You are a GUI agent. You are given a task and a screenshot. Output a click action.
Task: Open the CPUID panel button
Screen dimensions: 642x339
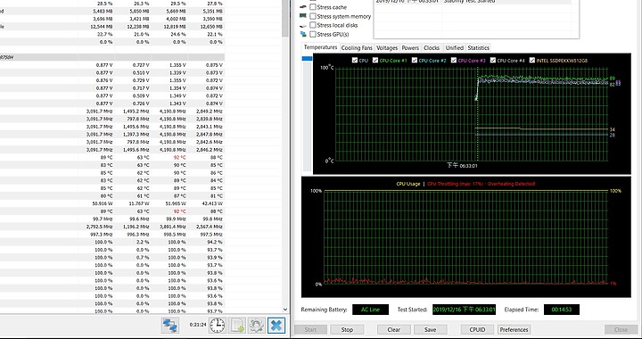(477, 329)
